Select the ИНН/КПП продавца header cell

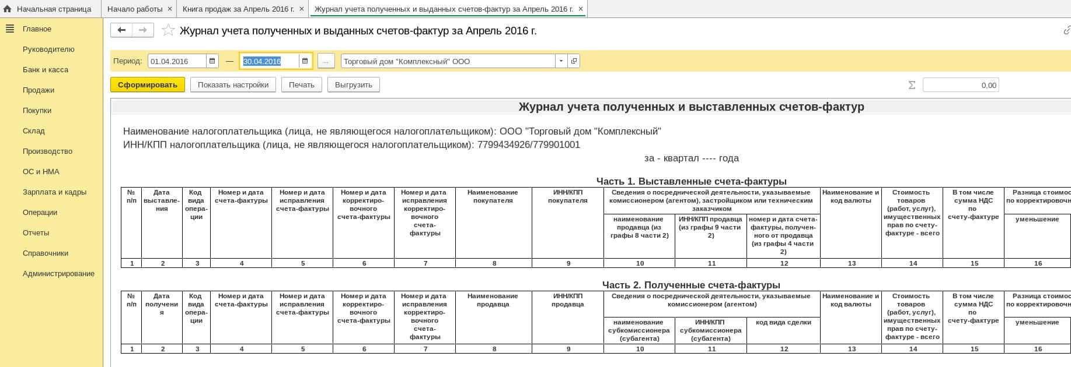click(x=568, y=317)
